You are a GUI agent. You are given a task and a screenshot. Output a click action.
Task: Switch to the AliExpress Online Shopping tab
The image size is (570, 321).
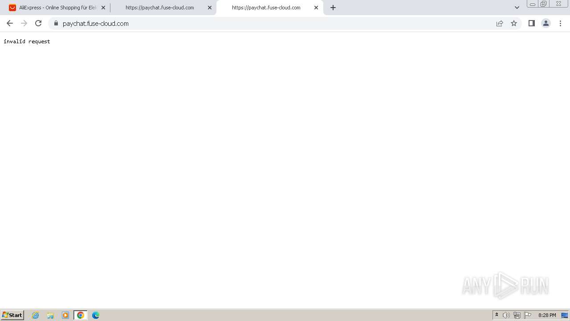57,8
